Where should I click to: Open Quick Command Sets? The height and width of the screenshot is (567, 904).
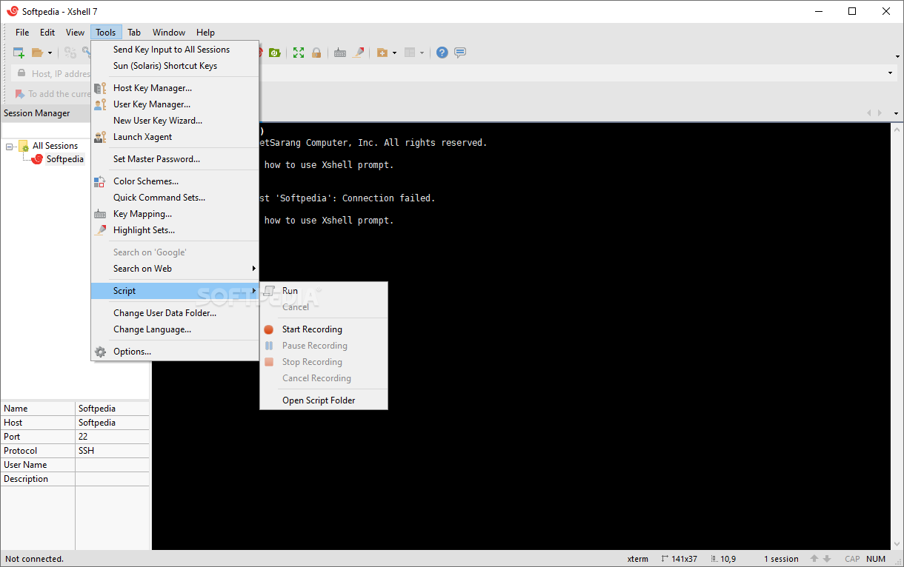point(175,198)
